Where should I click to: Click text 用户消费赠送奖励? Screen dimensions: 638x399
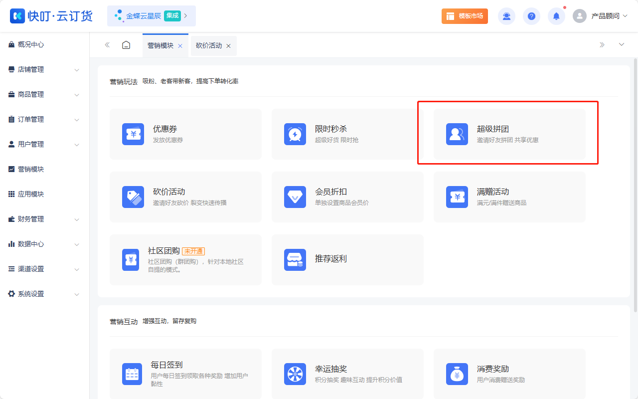501,380
